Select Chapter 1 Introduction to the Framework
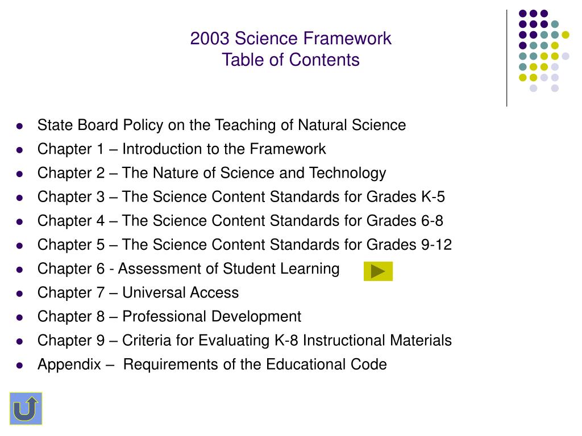Screen dimensions: 582x436 (181, 149)
